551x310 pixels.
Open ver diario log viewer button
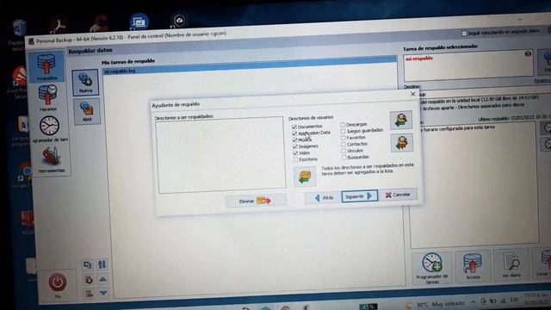(511, 264)
